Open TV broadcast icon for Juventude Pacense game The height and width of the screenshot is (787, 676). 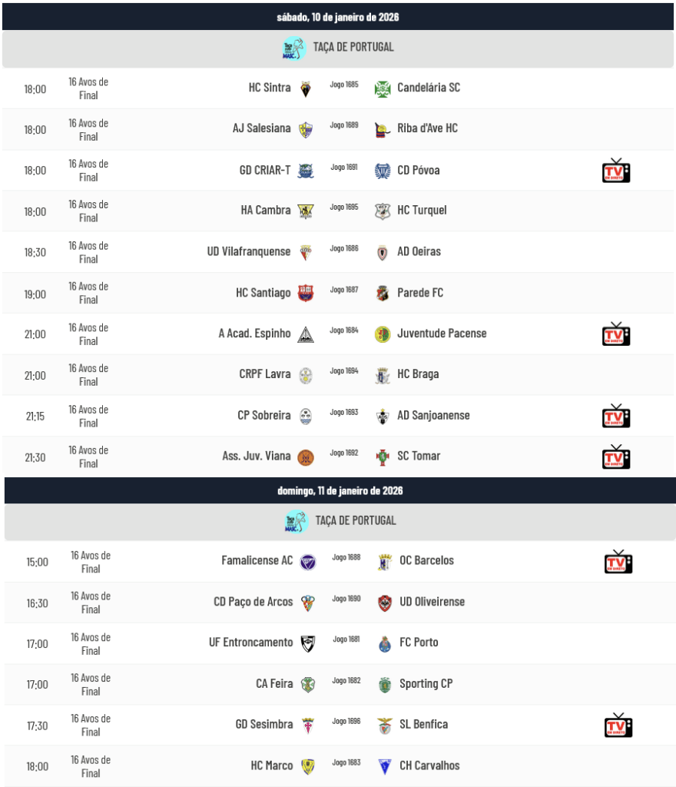tap(615, 334)
